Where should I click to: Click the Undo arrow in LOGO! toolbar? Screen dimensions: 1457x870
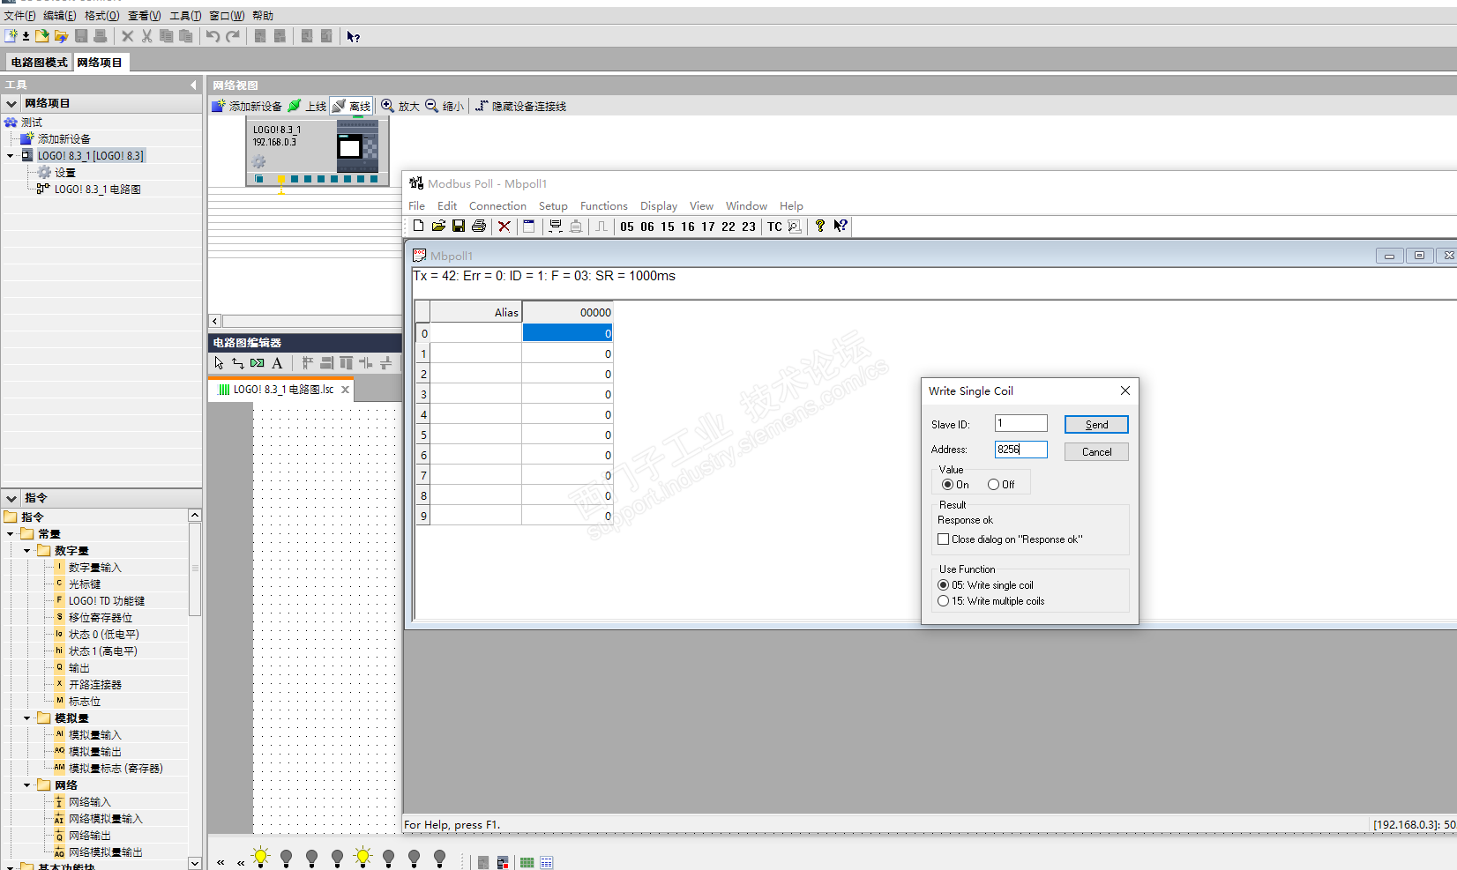pyautogui.click(x=213, y=36)
